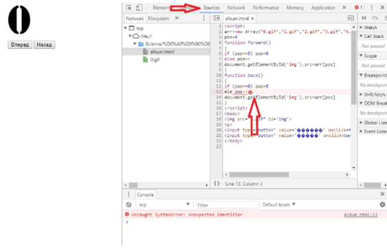Click the red error icon on line 13
The width and height of the screenshot is (387, 248).
(x=250, y=92)
